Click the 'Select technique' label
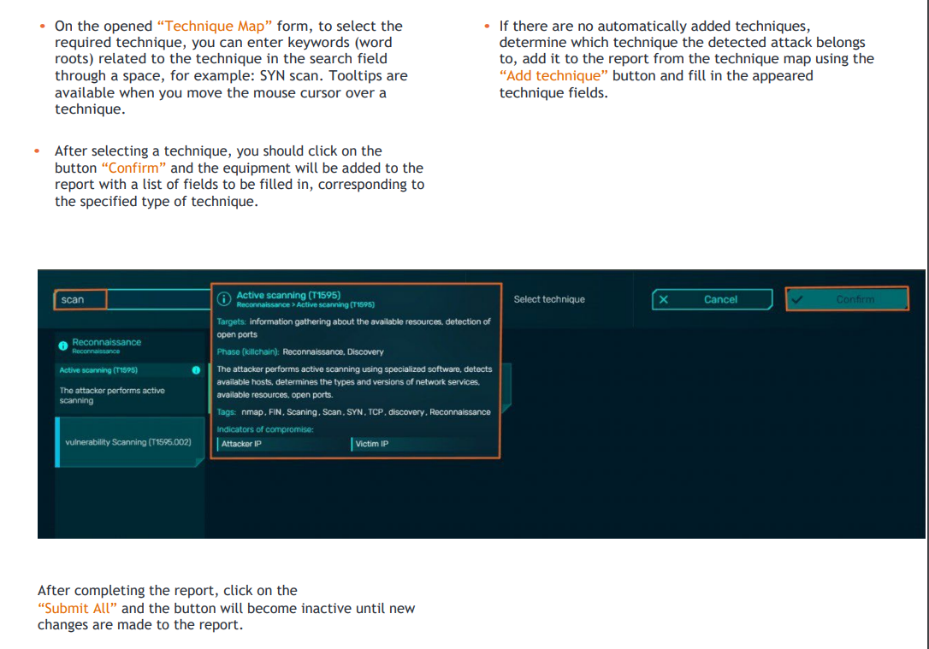 [549, 299]
